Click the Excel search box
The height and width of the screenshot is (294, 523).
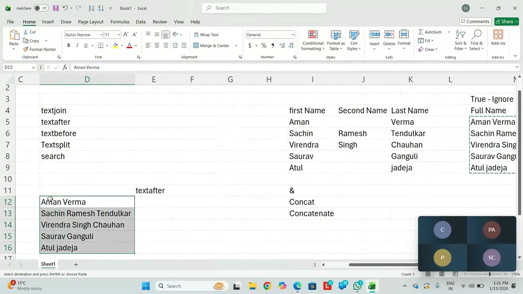tap(264, 8)
